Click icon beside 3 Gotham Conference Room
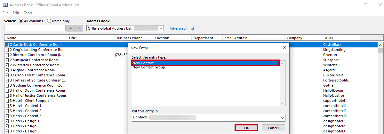 (7, 86)
